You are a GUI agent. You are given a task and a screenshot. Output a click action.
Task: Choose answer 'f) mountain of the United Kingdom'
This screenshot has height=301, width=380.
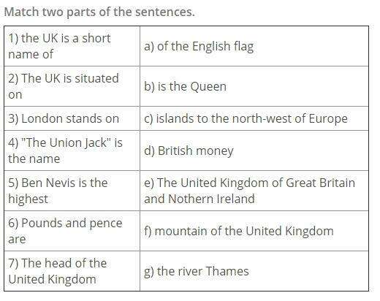[x=254, y=231]
